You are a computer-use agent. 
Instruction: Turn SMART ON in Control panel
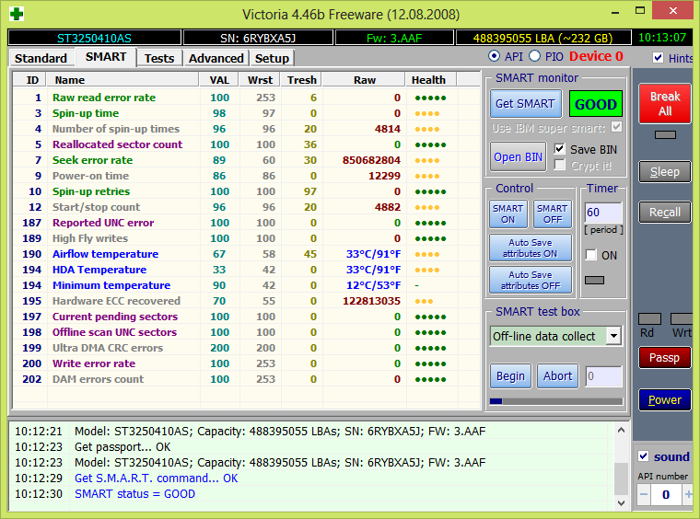(x=507, y=214)
